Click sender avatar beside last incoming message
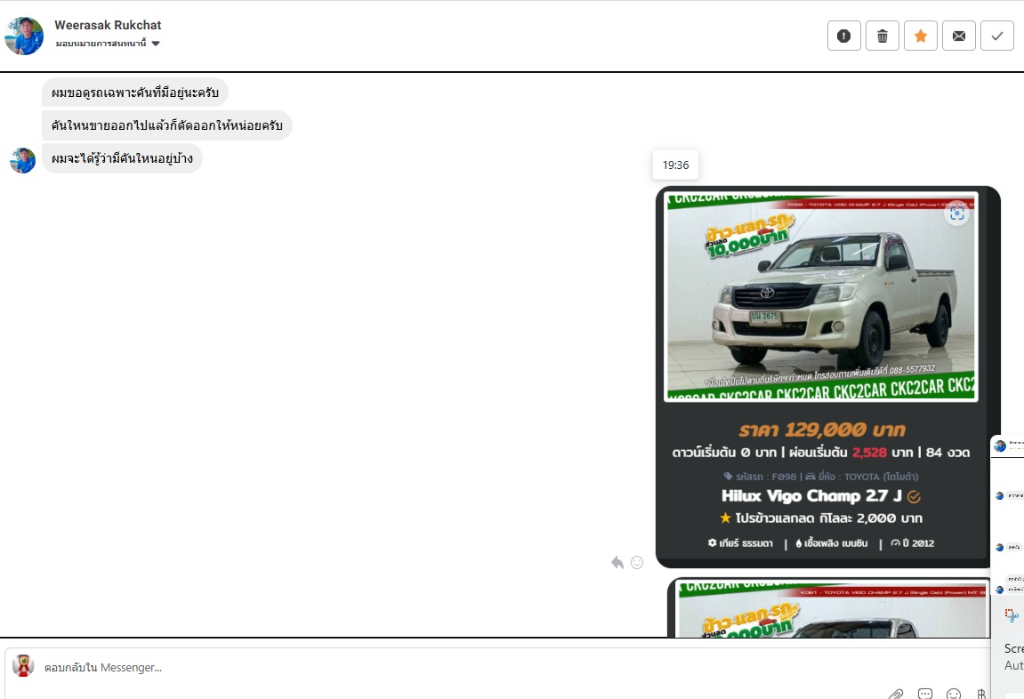1024x699 pixels. pos(23,161)
